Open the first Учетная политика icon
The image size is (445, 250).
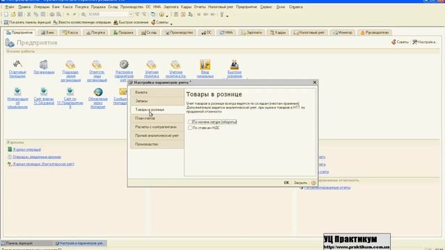(152, 65)
